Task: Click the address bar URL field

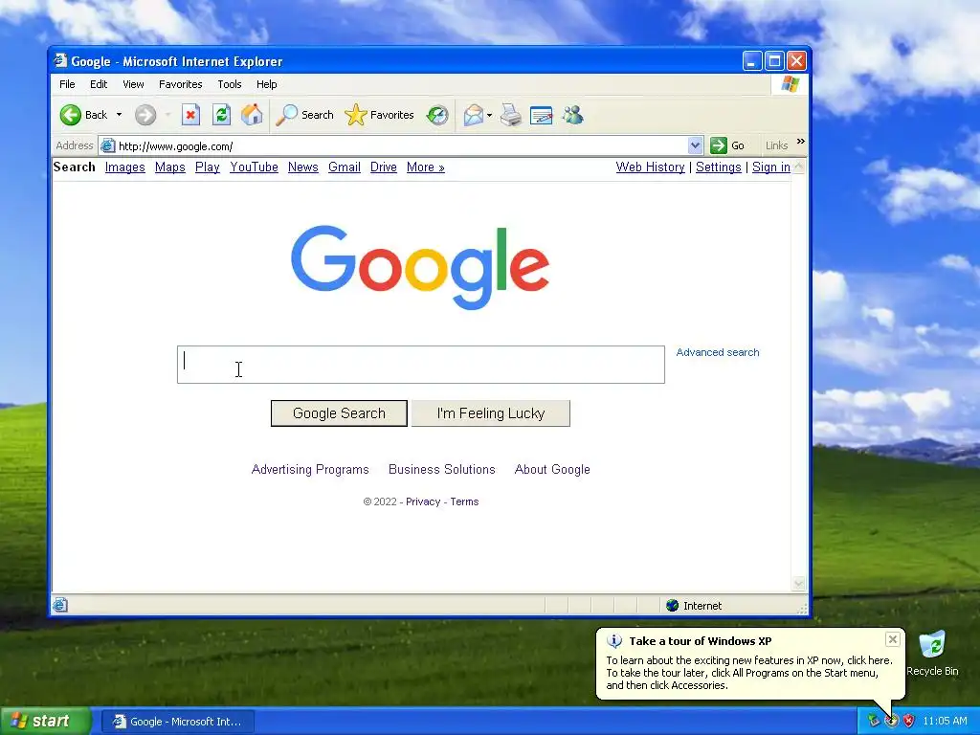Action: [x=401, y=146]
